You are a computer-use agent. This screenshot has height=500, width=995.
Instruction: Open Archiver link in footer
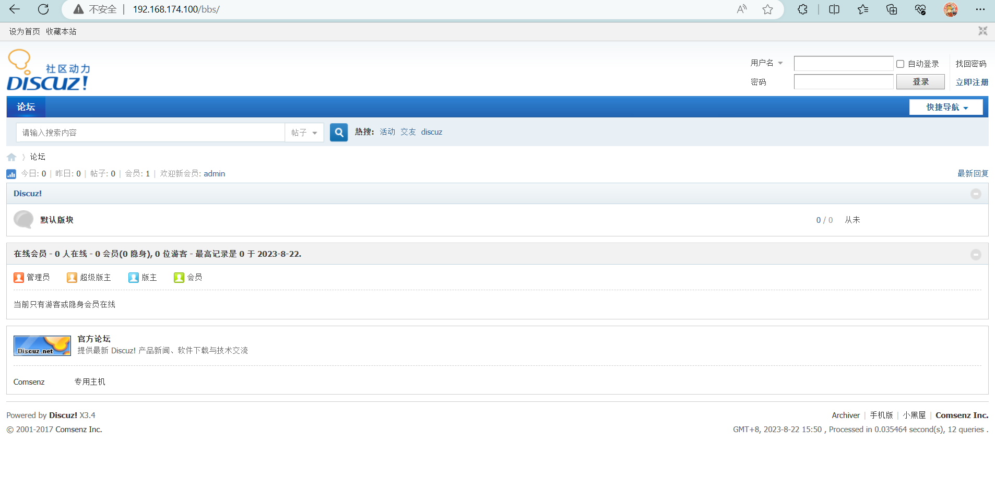[x=846, y=415]
